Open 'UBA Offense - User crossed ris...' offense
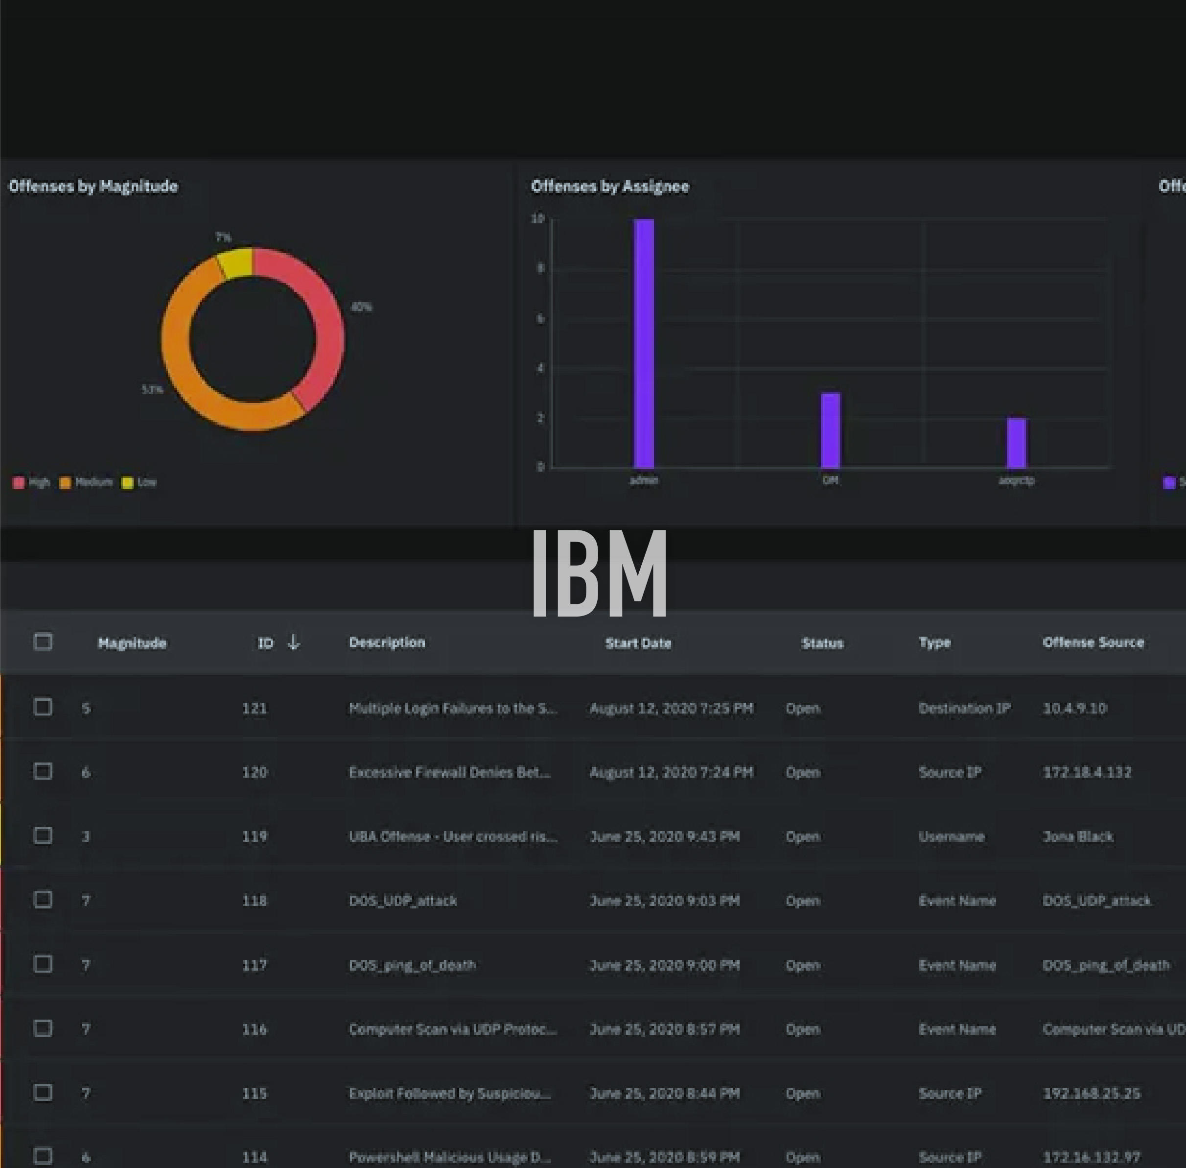Screen dimensions: 1186x1168 pyautogui.click(x=453, y=836)
